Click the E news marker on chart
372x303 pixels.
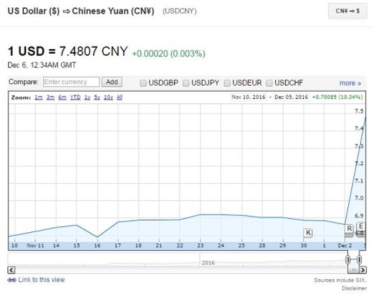click(x=361, y=227)
